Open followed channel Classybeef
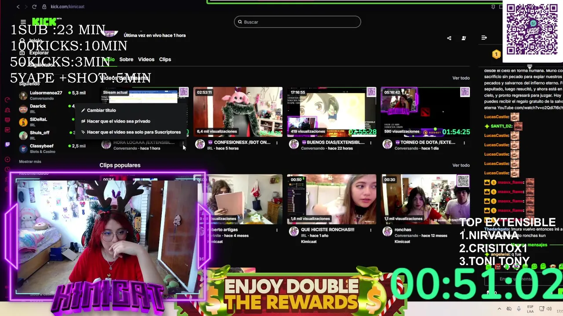The height and width of the screenshot is (316, 563). coord(53,148)
